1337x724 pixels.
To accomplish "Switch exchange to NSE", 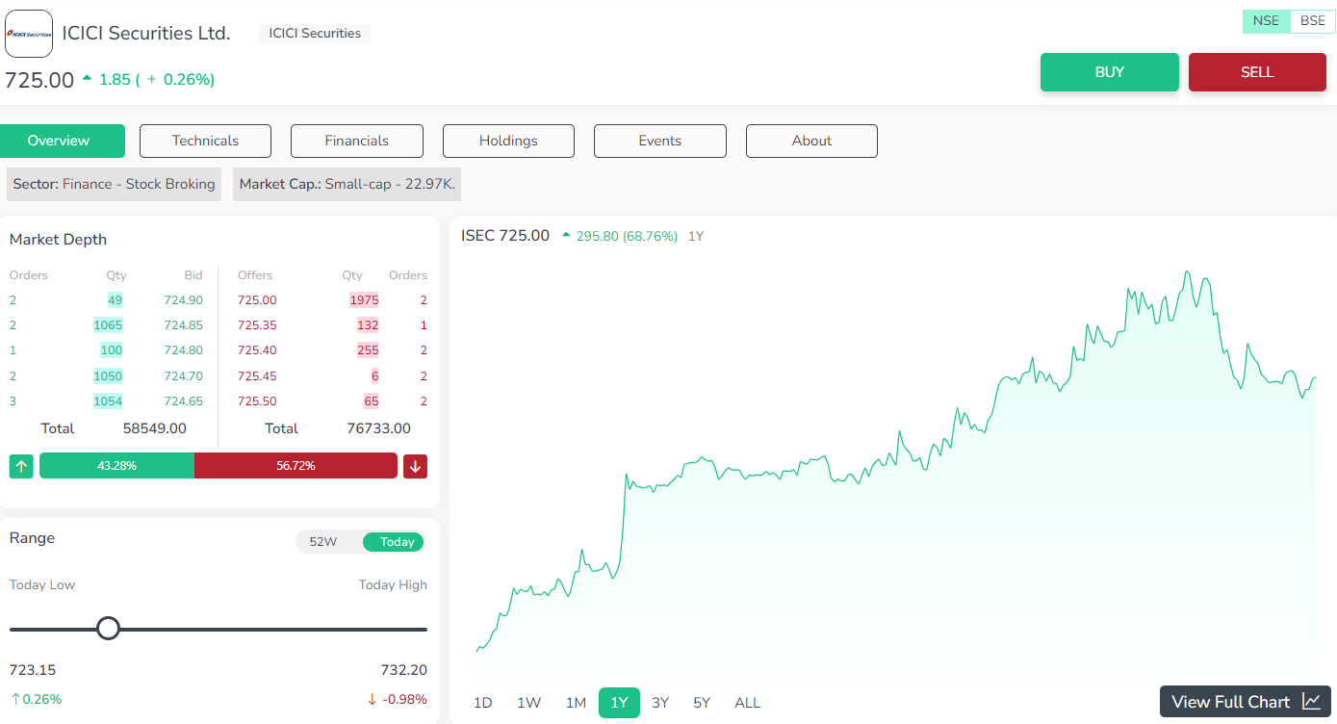I will [x=1266, y=21].
